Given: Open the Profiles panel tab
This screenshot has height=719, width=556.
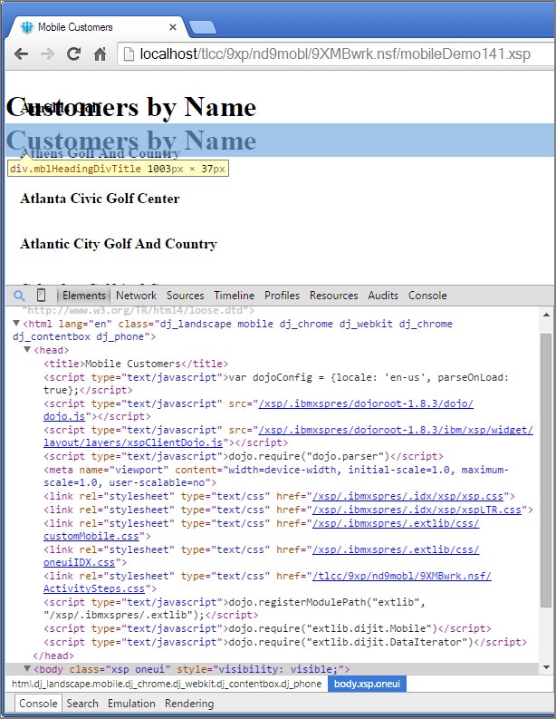Looking at the screenshot, I should point(282,296).
